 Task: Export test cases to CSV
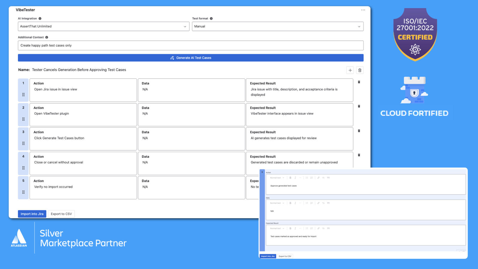[61, 214]
